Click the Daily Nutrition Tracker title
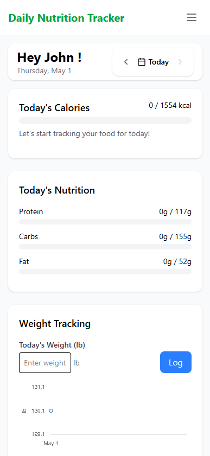Screen dimensions: 210x456 66,18
